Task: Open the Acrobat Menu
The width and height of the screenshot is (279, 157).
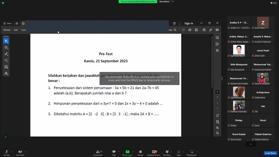Action: pos(7,23)
